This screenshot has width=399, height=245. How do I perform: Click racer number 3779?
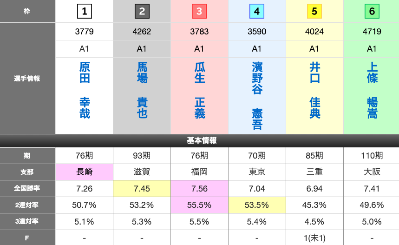click(x=84, y=32)
